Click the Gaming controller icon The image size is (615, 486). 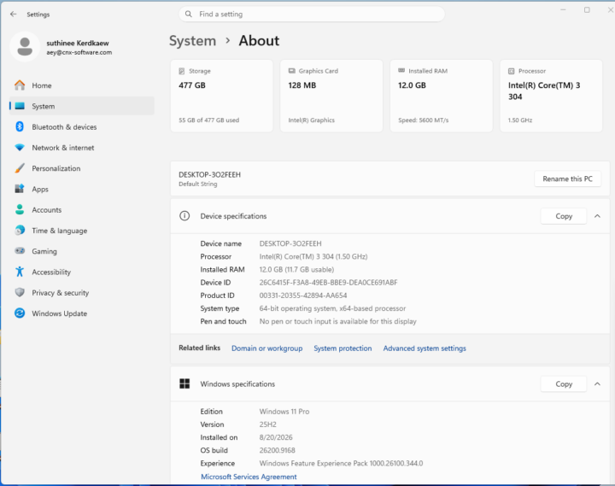[x=20, y=250]
